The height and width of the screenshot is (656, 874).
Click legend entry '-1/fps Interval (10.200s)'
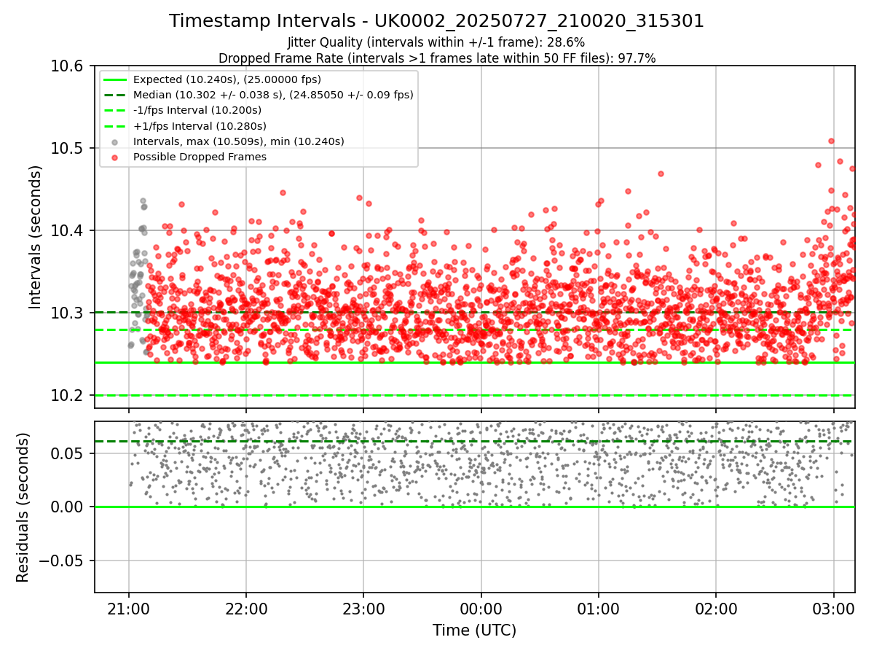pyautogui.click(x=197, y=110)
